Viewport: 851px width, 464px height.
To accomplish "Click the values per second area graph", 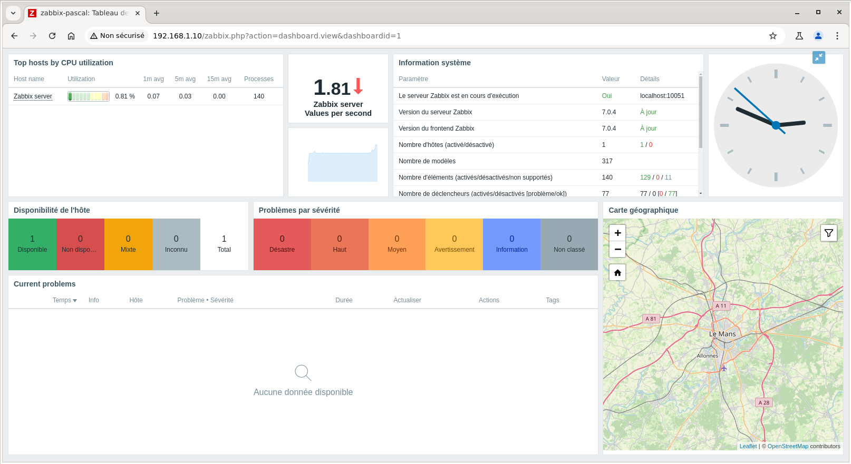I will [343, 163].
